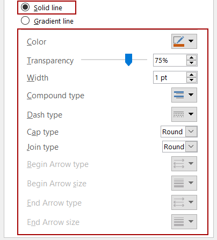This screenshot has width=217, height=240.
Task: Click the Transparency 75% input field
Action: pos(170,60)
